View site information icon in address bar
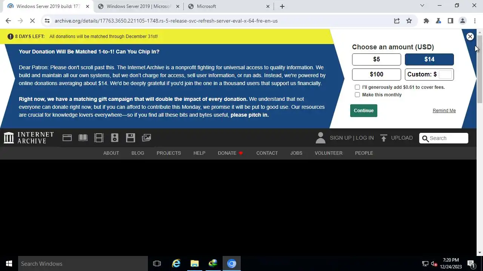The image size is (483, 271). click(x=47, y=21)
